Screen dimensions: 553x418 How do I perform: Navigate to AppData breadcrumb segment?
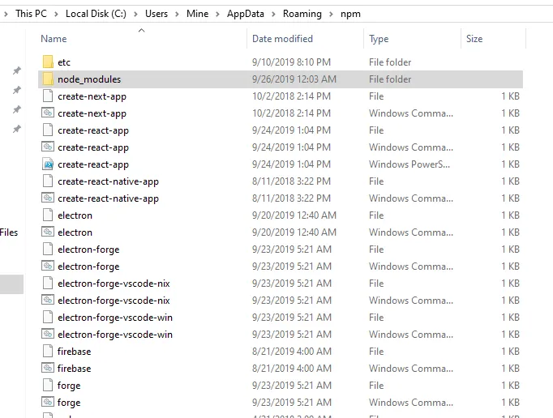pos(246,14)
